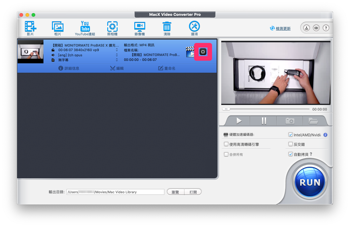The image size is (350, 227).
Task: Click the 檢測更新 check update link
Action: pos(283,28)
